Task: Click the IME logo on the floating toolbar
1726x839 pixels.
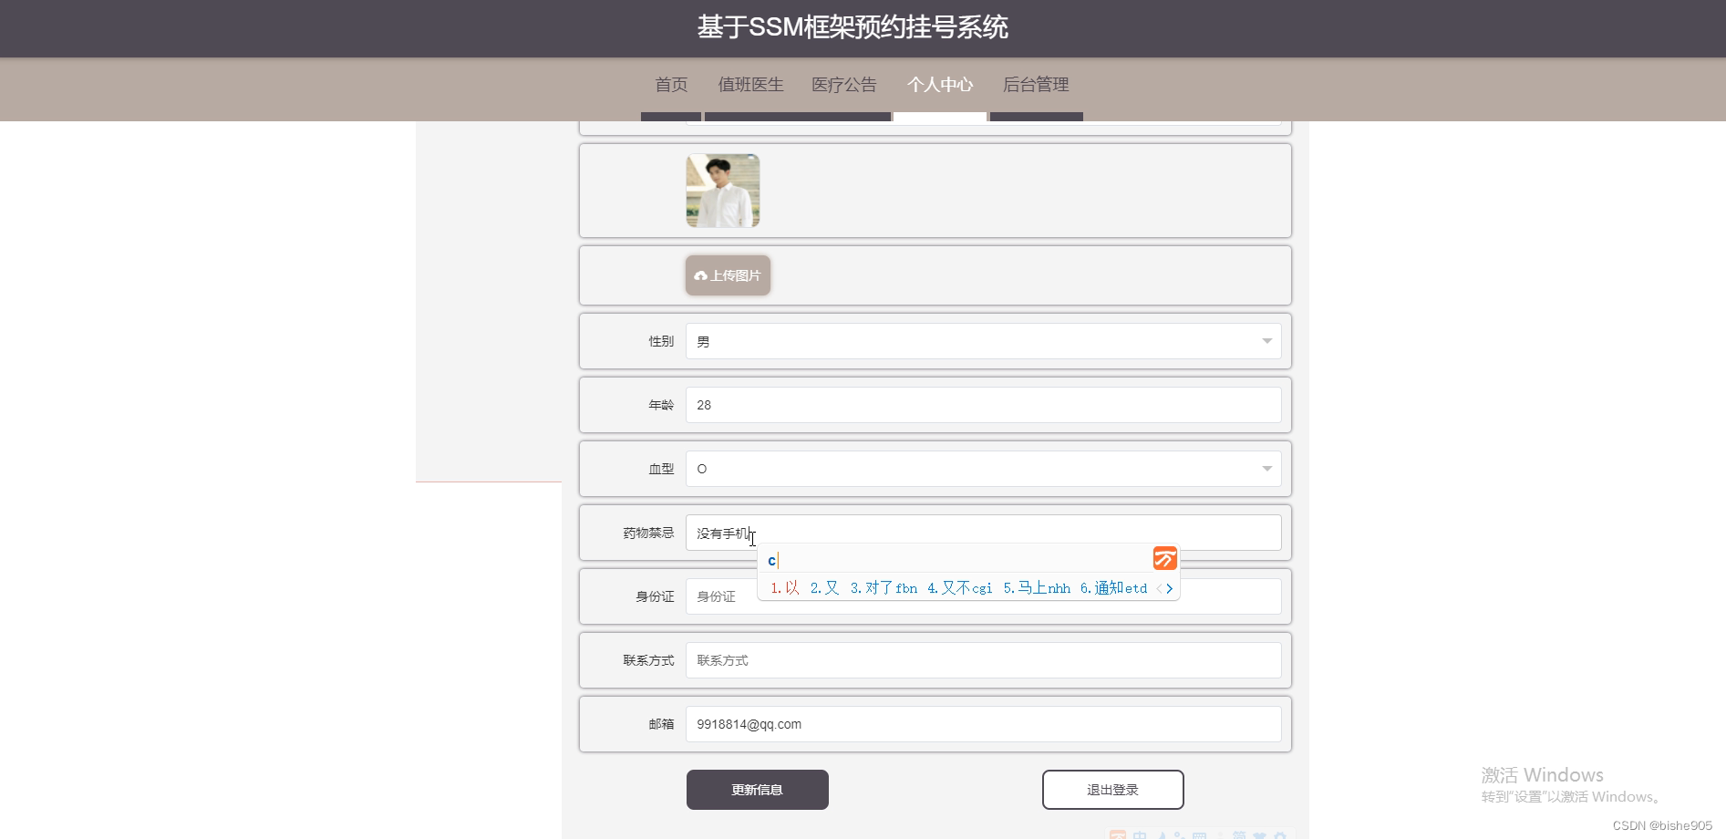Action: pyautogui.click(x=1118, y=836)
